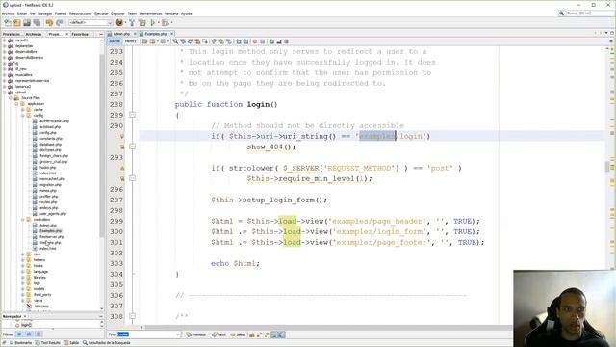Open the Find history dropdown arrow

click(177, 334)
